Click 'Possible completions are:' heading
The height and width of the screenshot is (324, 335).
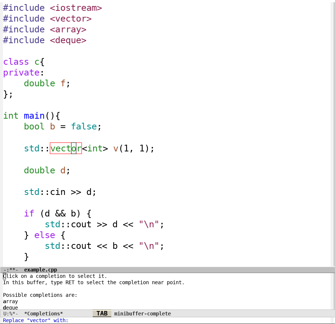click(40, 295)
